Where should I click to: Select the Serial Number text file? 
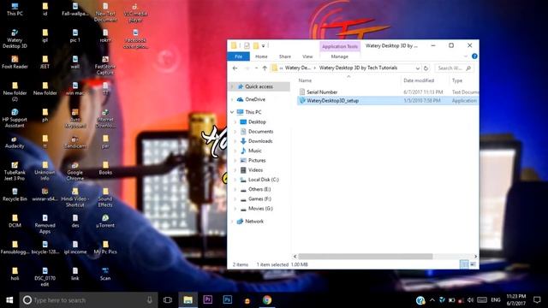(322, 92)
